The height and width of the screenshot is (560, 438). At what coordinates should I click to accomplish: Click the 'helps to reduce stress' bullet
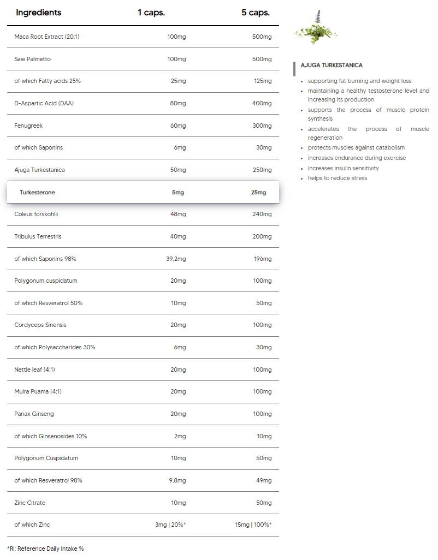[337, 178]
